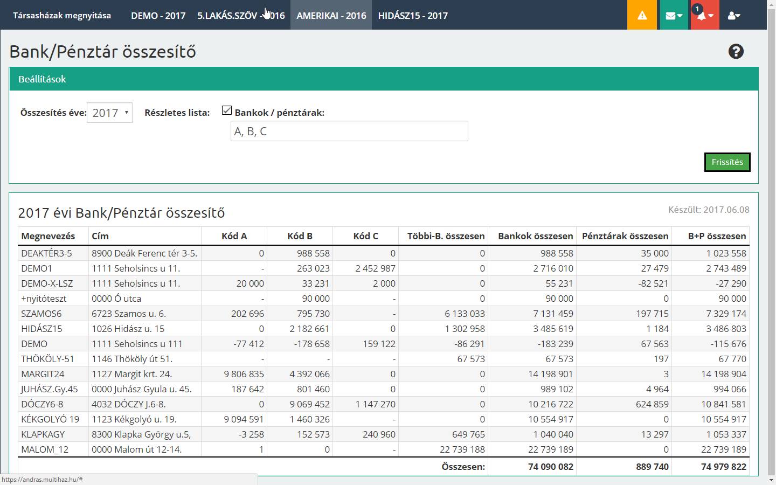Viewport: 776px width, 485px height.
Task: Click the B+P összesen column header
Action: tap(717, 236)
